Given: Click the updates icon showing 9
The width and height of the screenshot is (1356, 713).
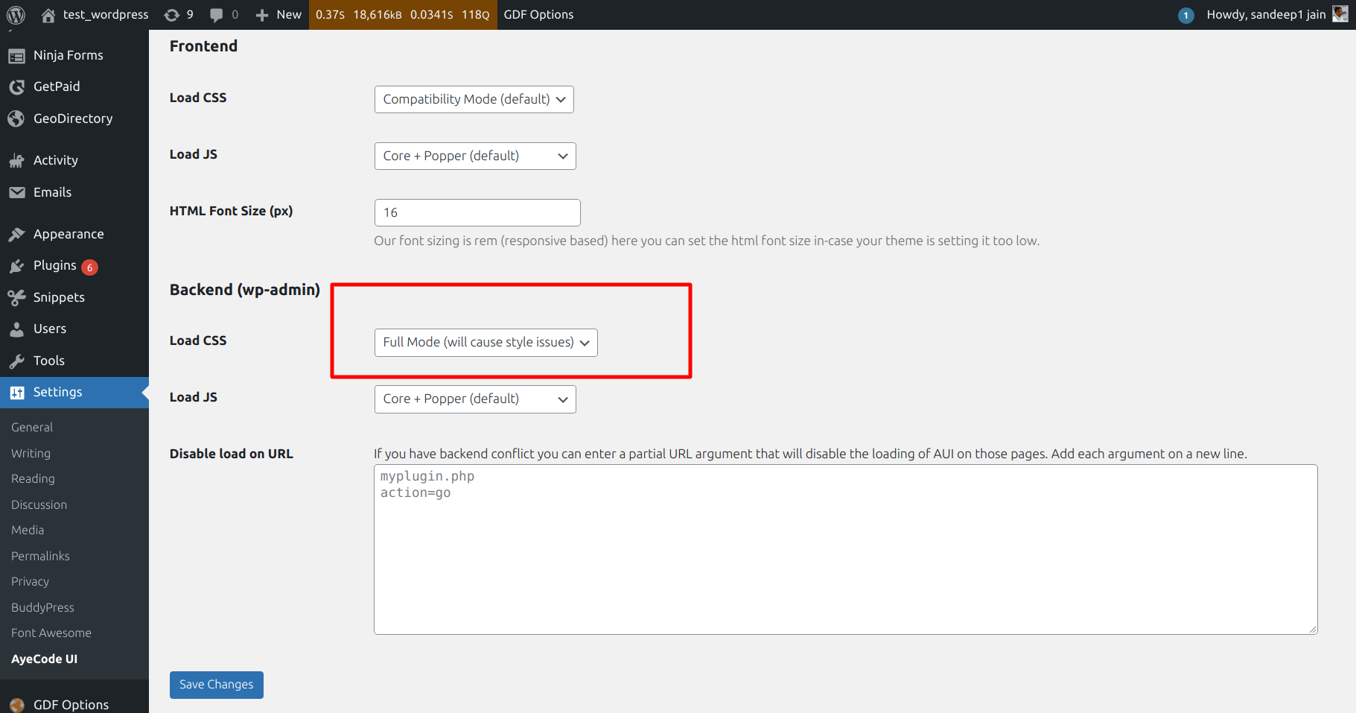Looking at the screenshot, I should pyautogui.click(x=171, y=15).
